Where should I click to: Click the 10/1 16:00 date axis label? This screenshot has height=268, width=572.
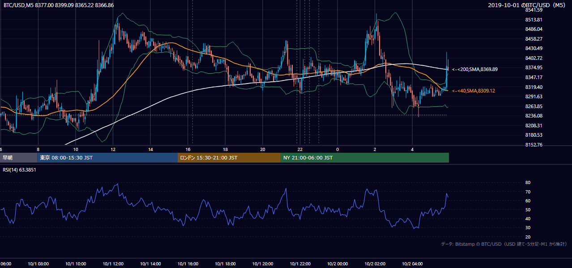click(x=188, y=264)
